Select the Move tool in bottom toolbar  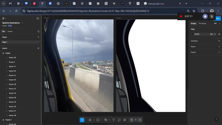point(82,120)
